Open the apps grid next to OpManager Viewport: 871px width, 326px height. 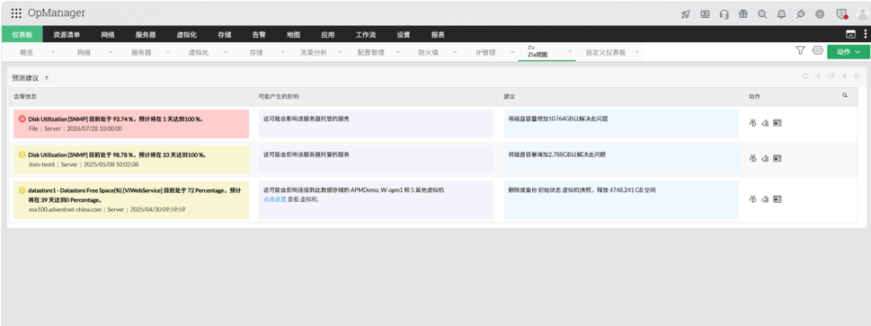click(16, 13)
